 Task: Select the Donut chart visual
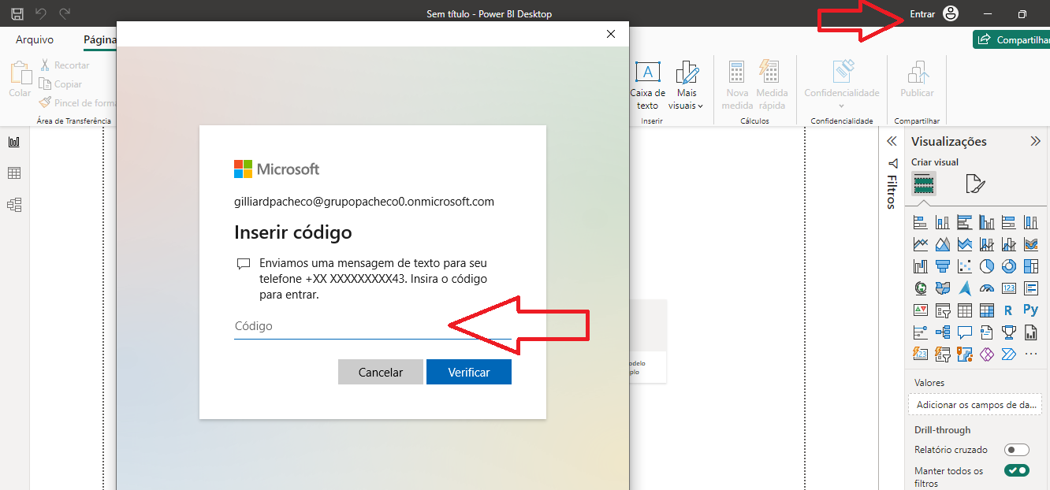(x=1008, y=266)
